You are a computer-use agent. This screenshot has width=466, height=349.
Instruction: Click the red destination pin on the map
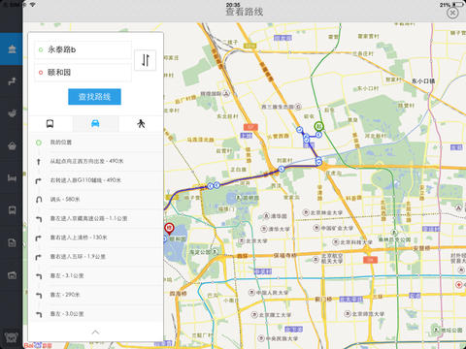[169, 229]
